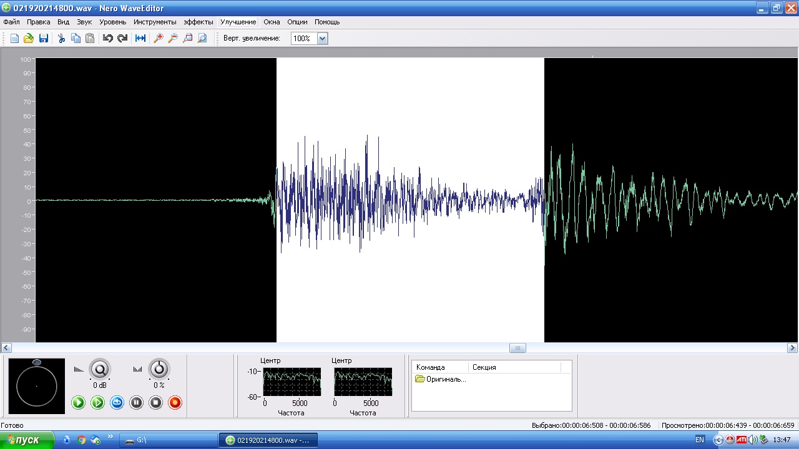This screenshot has height=449, width=799.
Task: Open the Уровень menu
Action: (x=112, y=22)
